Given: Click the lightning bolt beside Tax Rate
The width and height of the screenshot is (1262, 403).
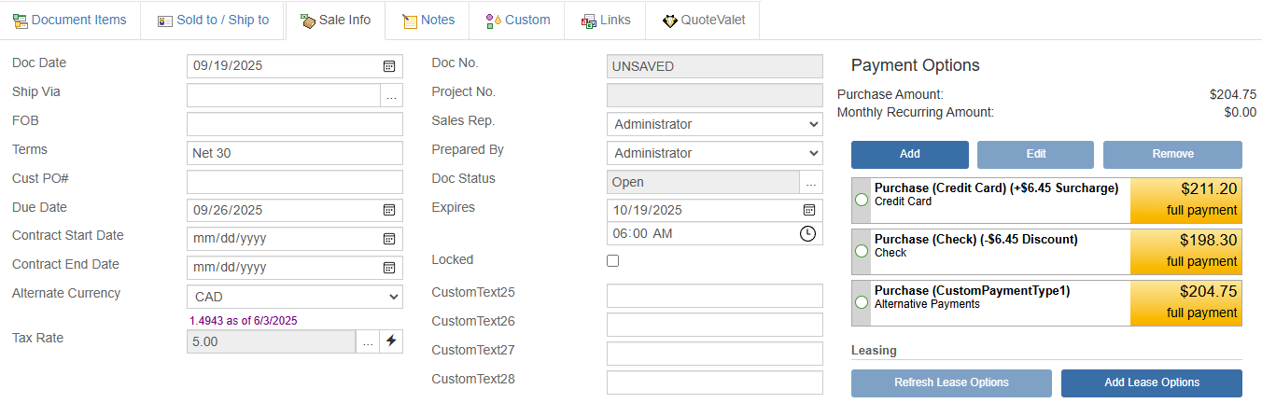Looking at the screenshot, I should (x=391, y=341).
